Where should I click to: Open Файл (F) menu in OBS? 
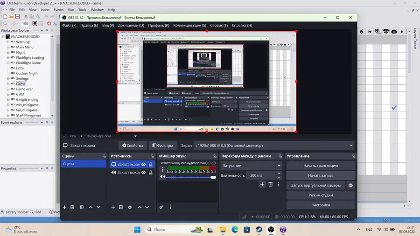tap(70, 26)
